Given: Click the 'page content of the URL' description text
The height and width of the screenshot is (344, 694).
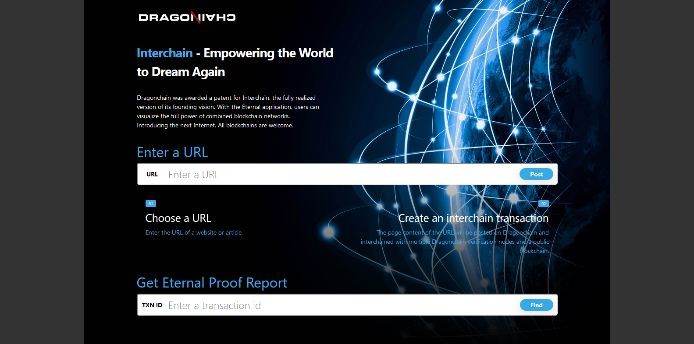Looking at the screenshot, I should coord(455,242).
